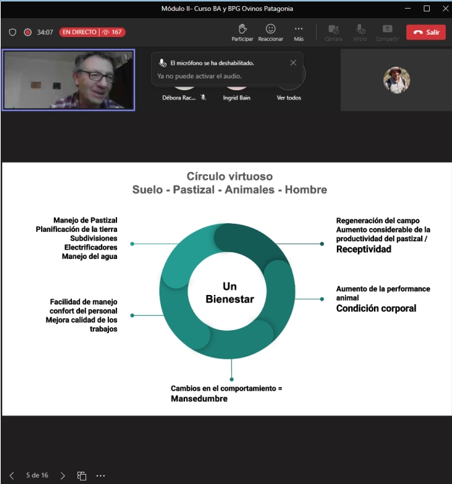Minimize the meeting window
The width and height of the screenshot is (452, 484).
click(408, 8)
